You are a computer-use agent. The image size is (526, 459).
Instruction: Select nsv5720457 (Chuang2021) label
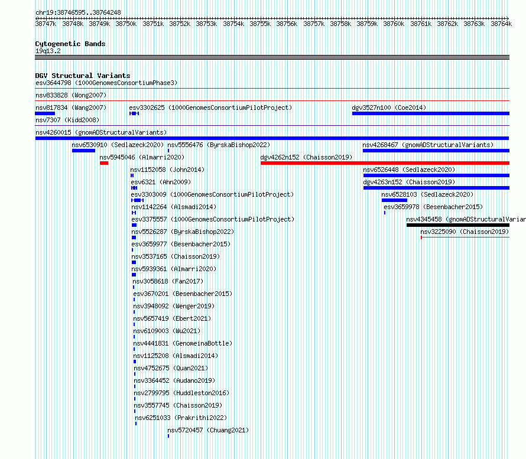tap(208, 430)
